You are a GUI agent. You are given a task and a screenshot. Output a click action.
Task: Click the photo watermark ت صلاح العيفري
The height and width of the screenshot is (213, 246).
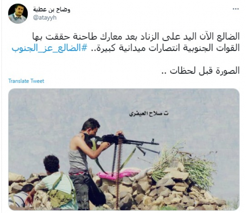pos(149,114)
